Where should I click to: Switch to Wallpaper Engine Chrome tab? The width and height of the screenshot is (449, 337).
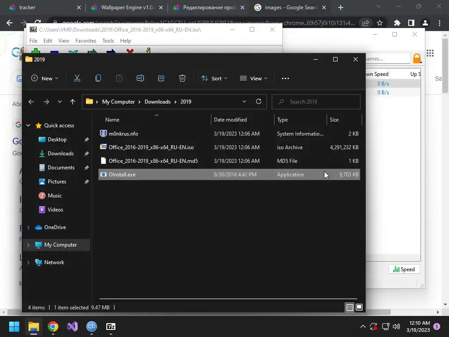(x=127, y=7)
